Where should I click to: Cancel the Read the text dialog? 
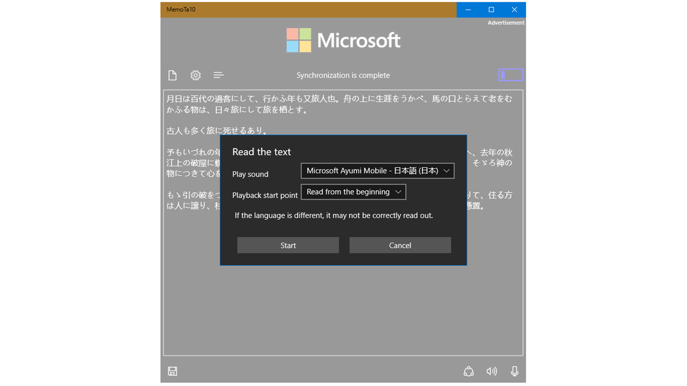coord(400,245)
